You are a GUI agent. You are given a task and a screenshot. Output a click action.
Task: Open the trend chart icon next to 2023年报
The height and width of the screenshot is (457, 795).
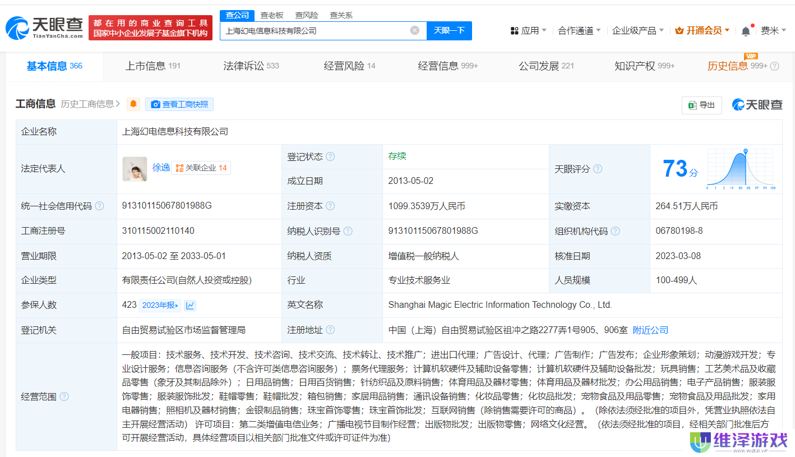190,305
